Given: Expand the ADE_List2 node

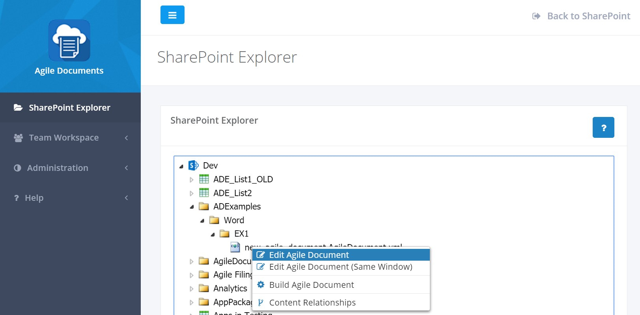Looking at the screenshot, I should click(192, 193).
